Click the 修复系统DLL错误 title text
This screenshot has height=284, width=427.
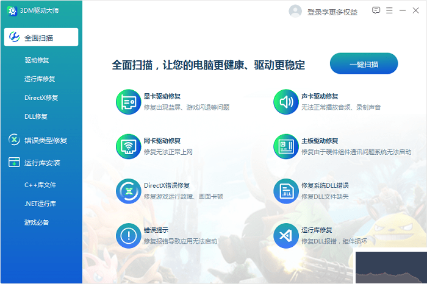pyautogui.click(x=325, y=185)
